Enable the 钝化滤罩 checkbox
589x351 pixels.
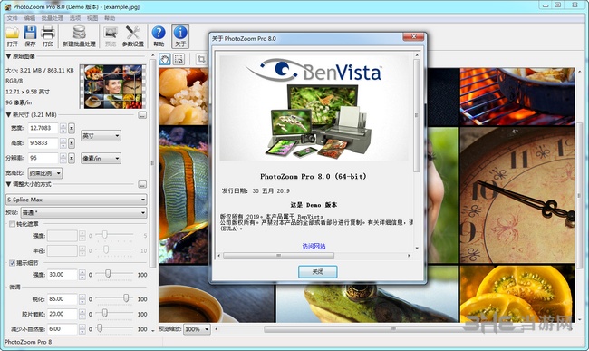coord(12,224)
